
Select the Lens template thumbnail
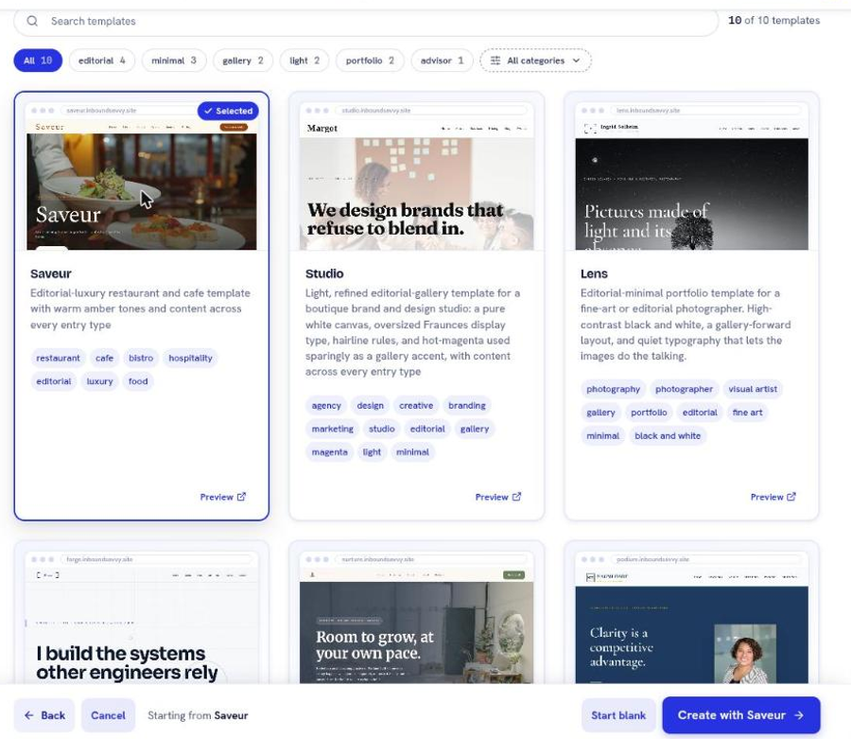coord(692,176)
